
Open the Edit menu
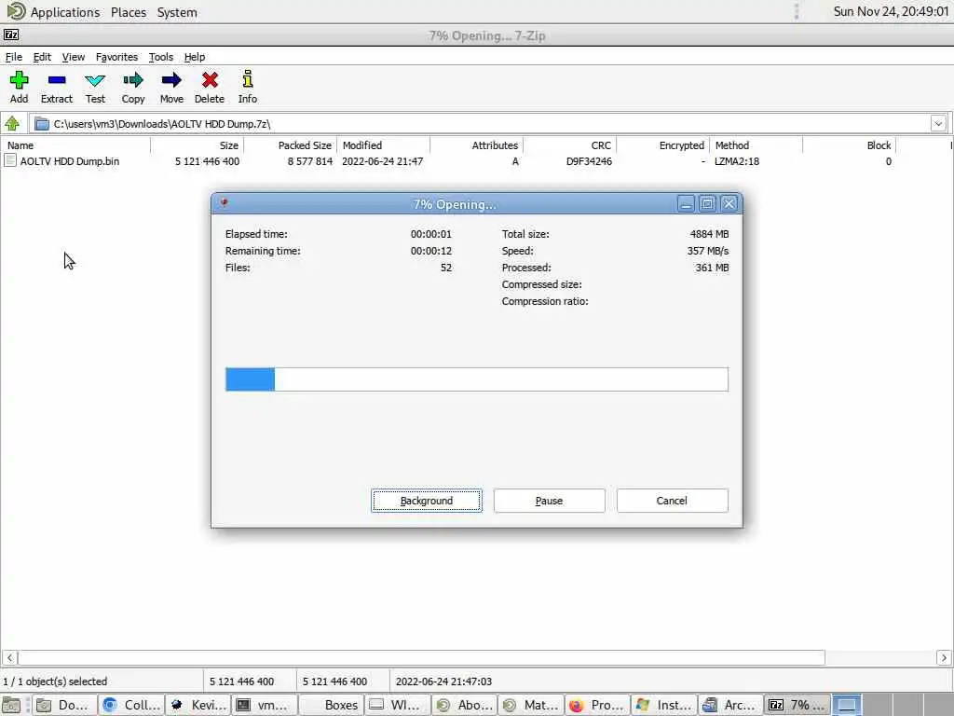click(42, 57)
